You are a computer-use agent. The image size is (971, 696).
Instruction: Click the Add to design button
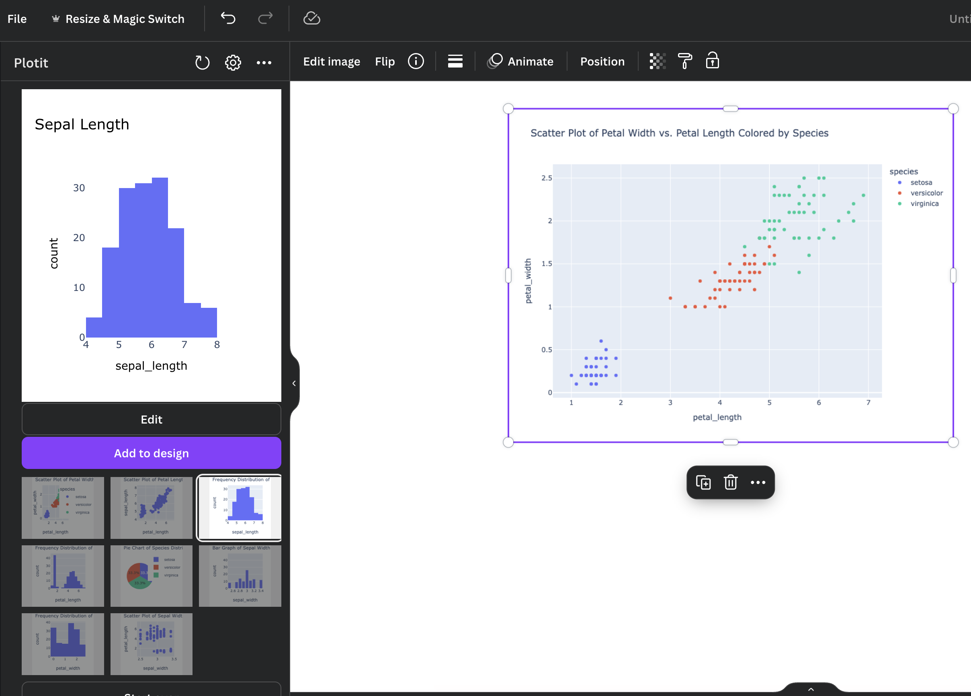[151, 453]
